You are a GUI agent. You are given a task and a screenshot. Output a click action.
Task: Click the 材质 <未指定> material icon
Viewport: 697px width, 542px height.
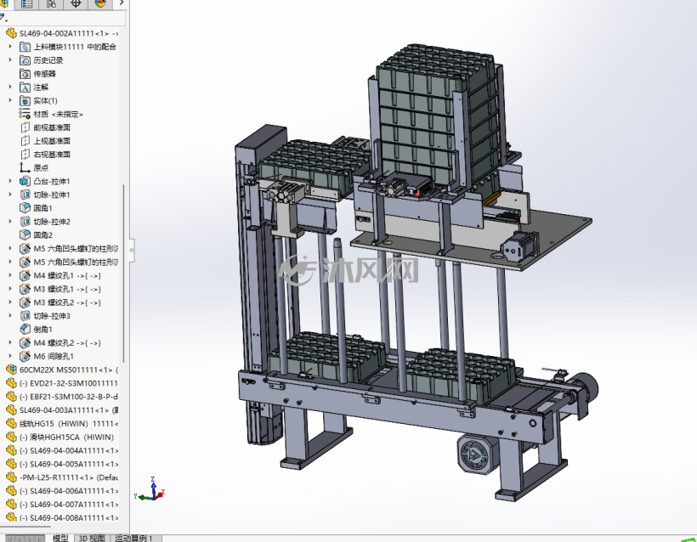click(25, 114)
